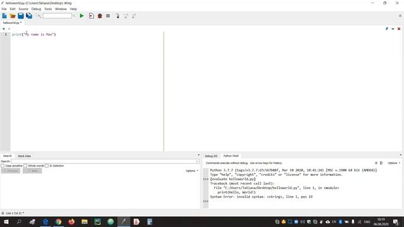Click the Previous search button
This screenshot has width=404, height=227.
point(11,171)
